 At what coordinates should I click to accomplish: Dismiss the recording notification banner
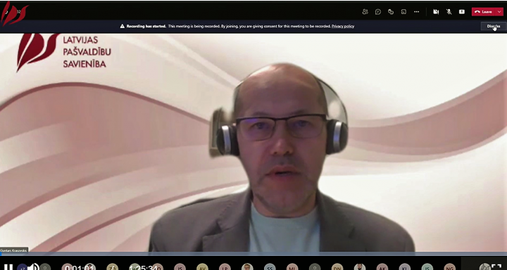tap(494, 26)
